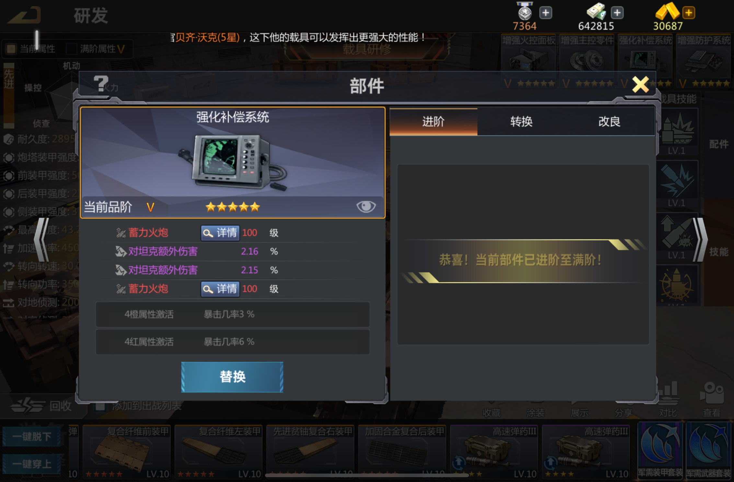The width and height of the screenshot is (734, 482).
Task: Toggle the eye preview icon on part card
Action: (366, 206)
